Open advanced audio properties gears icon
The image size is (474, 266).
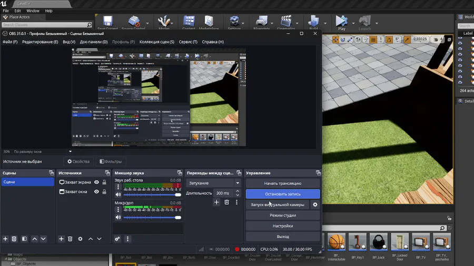point(117,239)
